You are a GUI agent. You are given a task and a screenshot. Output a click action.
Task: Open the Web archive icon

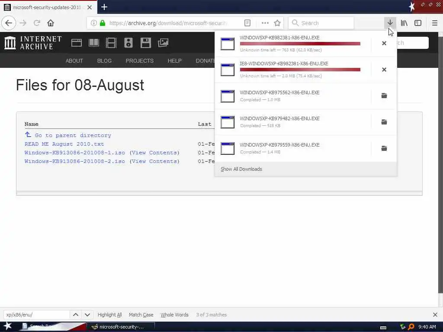76,43
